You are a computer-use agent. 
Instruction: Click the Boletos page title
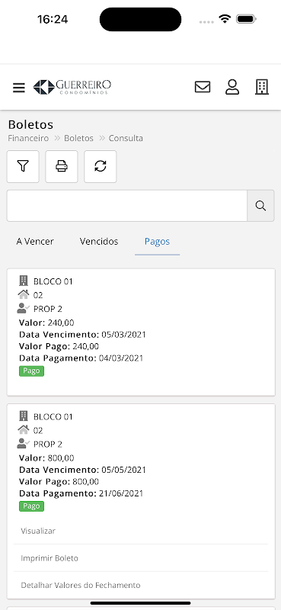30,125
